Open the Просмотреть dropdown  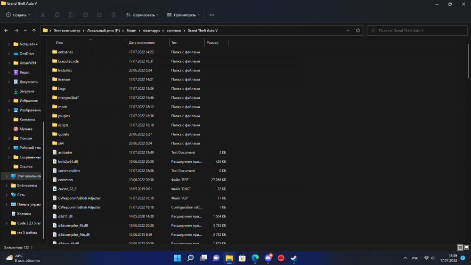coord(183,15)
